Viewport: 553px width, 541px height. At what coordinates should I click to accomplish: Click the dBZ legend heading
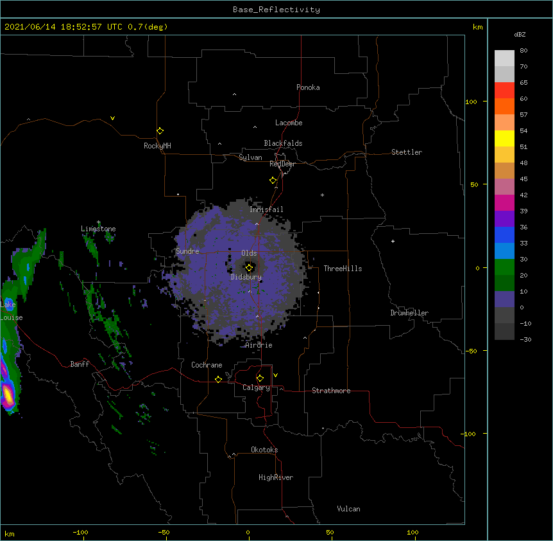tap(520, 34)
